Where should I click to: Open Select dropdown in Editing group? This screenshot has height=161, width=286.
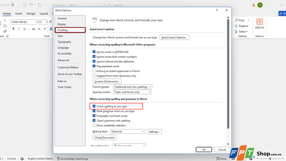point(241,31)
